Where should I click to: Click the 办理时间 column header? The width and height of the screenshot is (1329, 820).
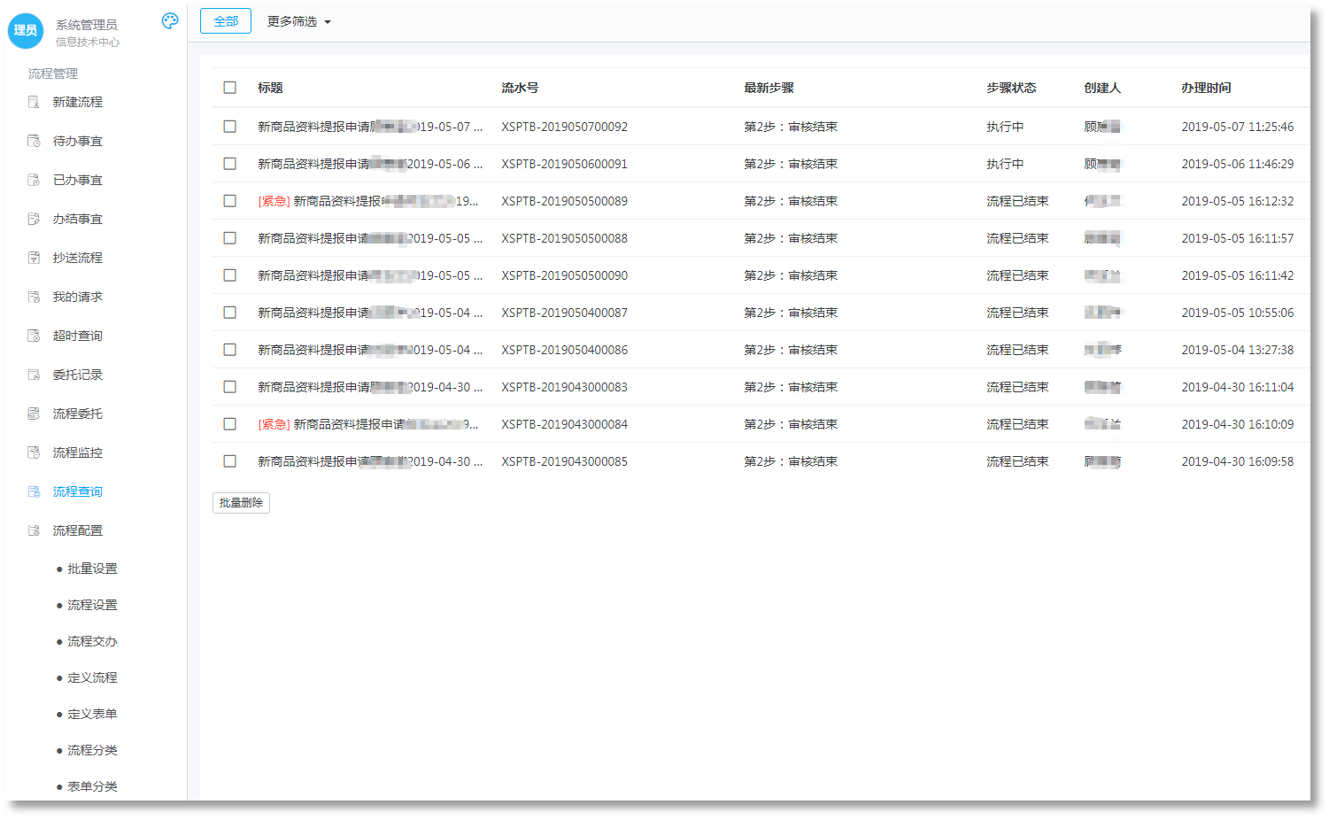tap(1206, 88)
